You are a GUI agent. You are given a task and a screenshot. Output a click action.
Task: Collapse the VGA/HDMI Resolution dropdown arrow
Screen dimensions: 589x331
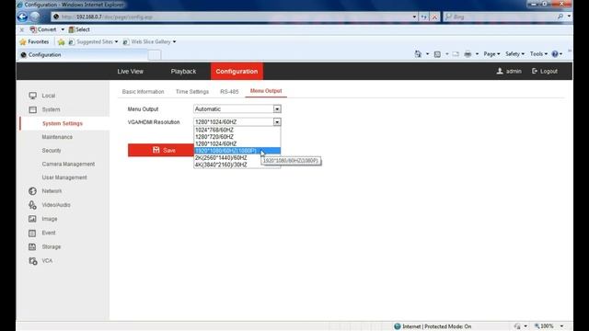[x=277, y=122]
